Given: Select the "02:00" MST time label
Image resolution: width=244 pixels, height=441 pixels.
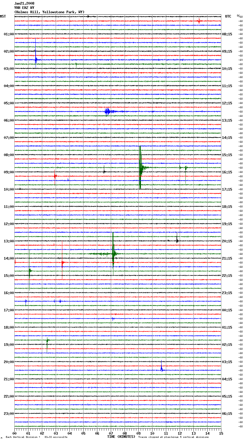Looking at the screenshot, I should (x=9, y=51).
